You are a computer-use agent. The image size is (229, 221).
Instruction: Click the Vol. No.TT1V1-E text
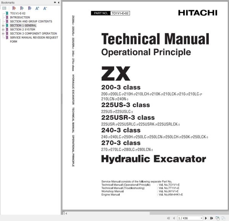coord(169,188)
